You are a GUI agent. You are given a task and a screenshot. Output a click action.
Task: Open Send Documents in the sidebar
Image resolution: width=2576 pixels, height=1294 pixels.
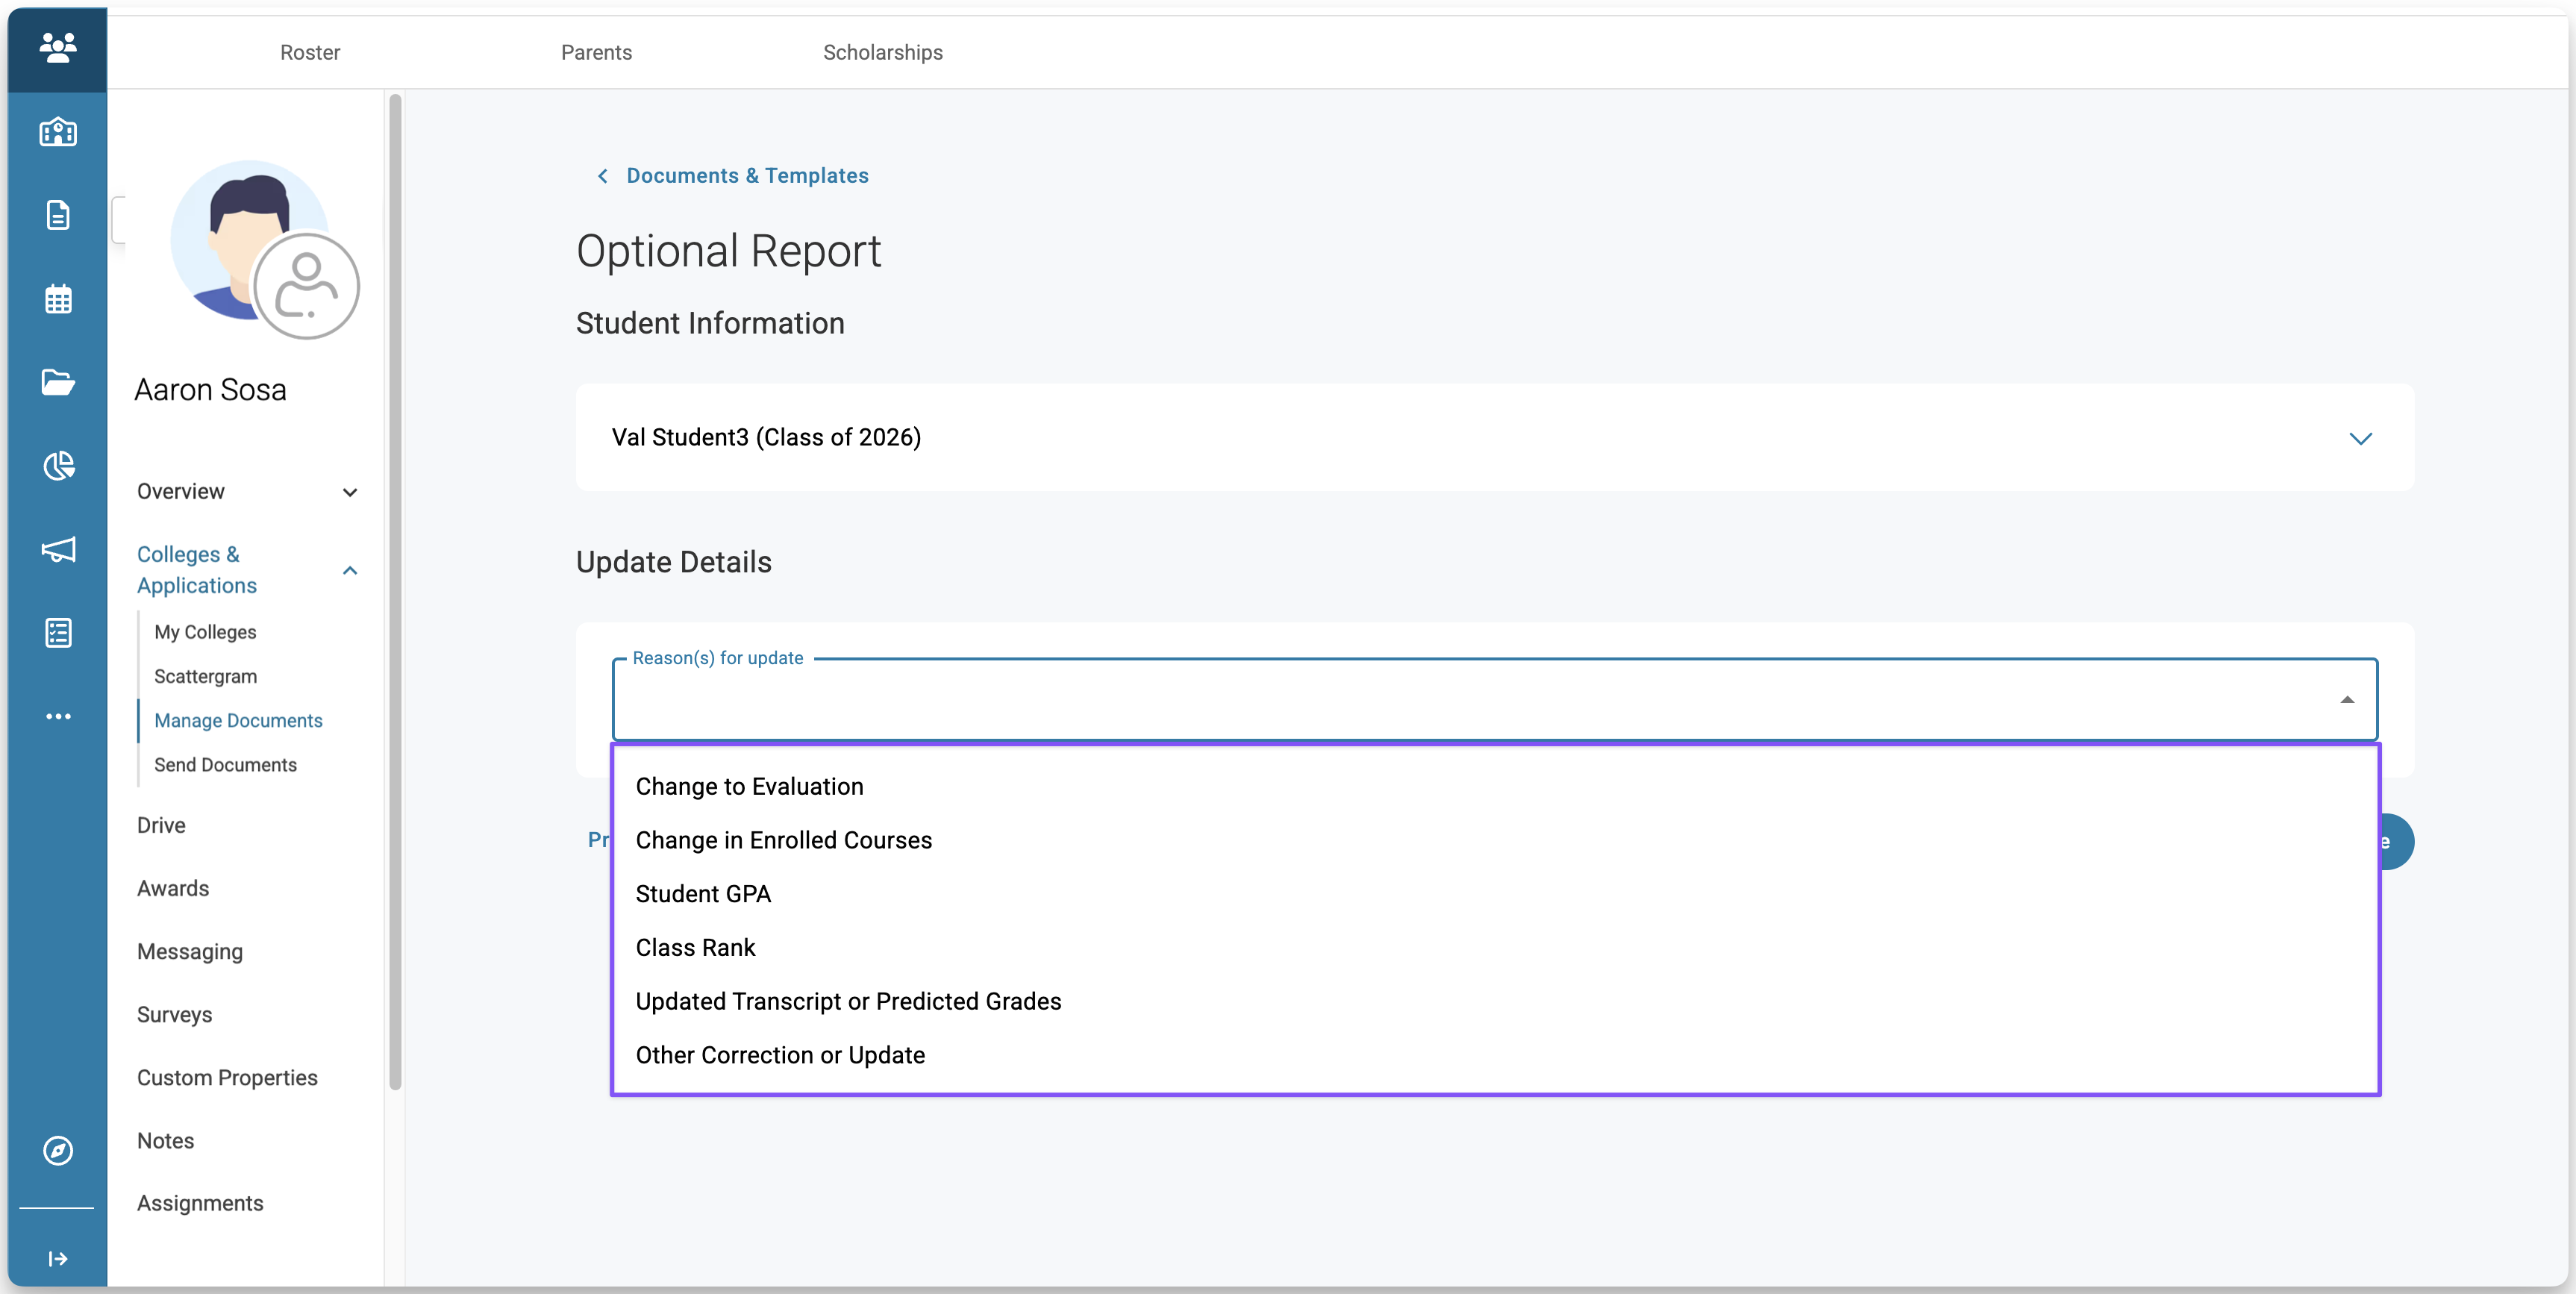(x=225, y=765)
